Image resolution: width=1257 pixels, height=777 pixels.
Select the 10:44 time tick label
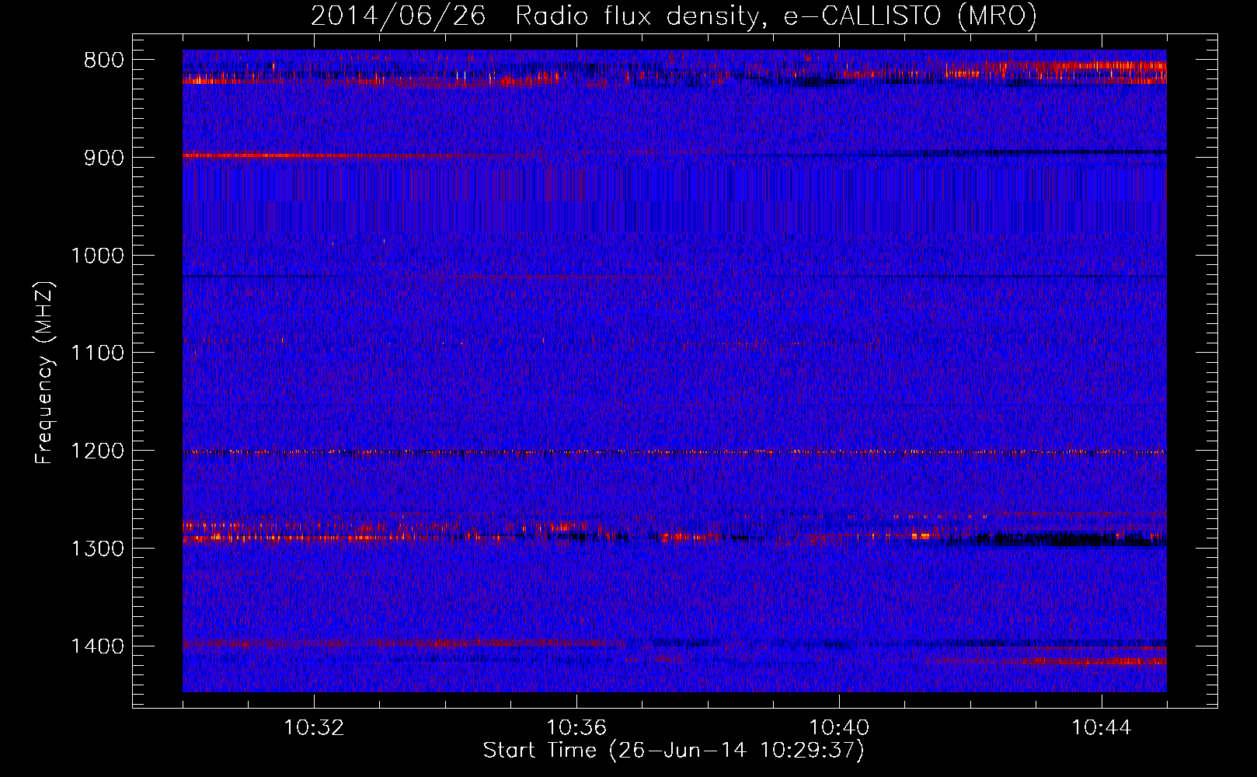1102,728
